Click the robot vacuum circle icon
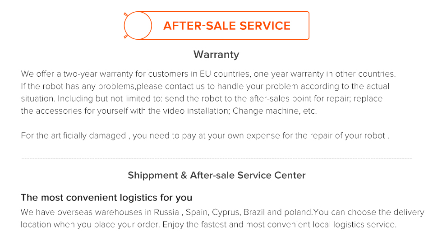 pyautogui.click(x=137, y=25)
